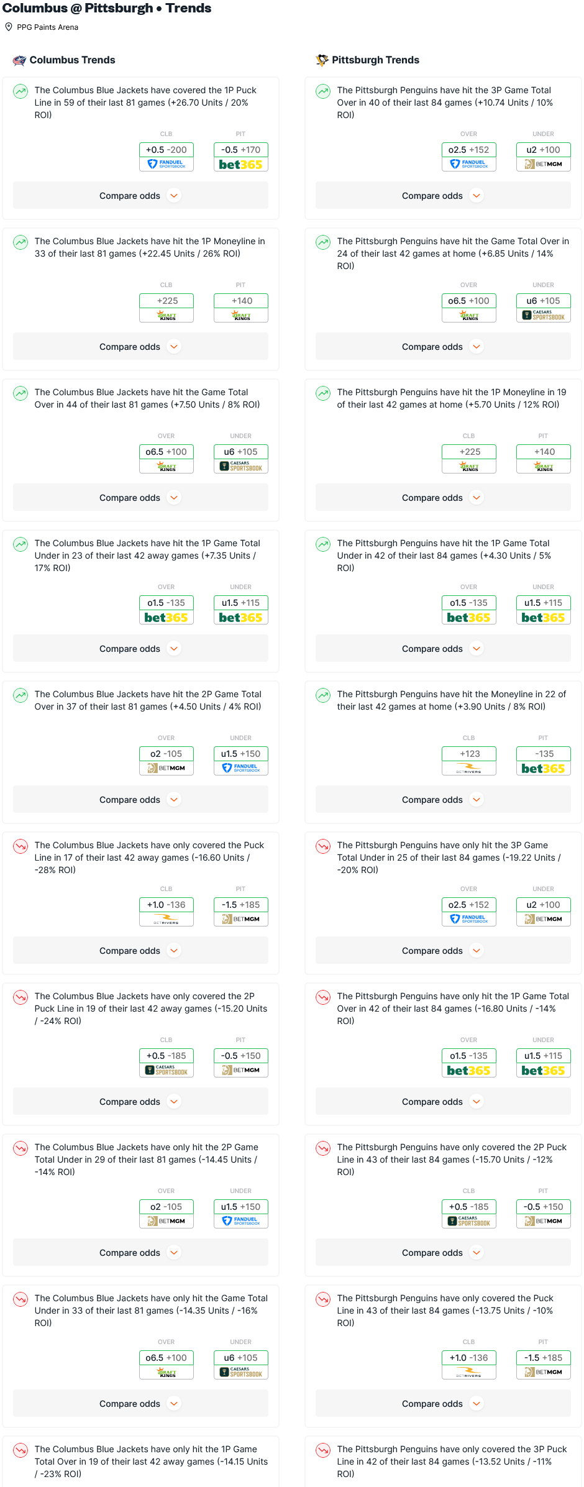Pick the u2 +100 BetMGM under in Pittsburgh 3P Over trend
Viewport: 584px width, 1487px height.
pos(544,157)
